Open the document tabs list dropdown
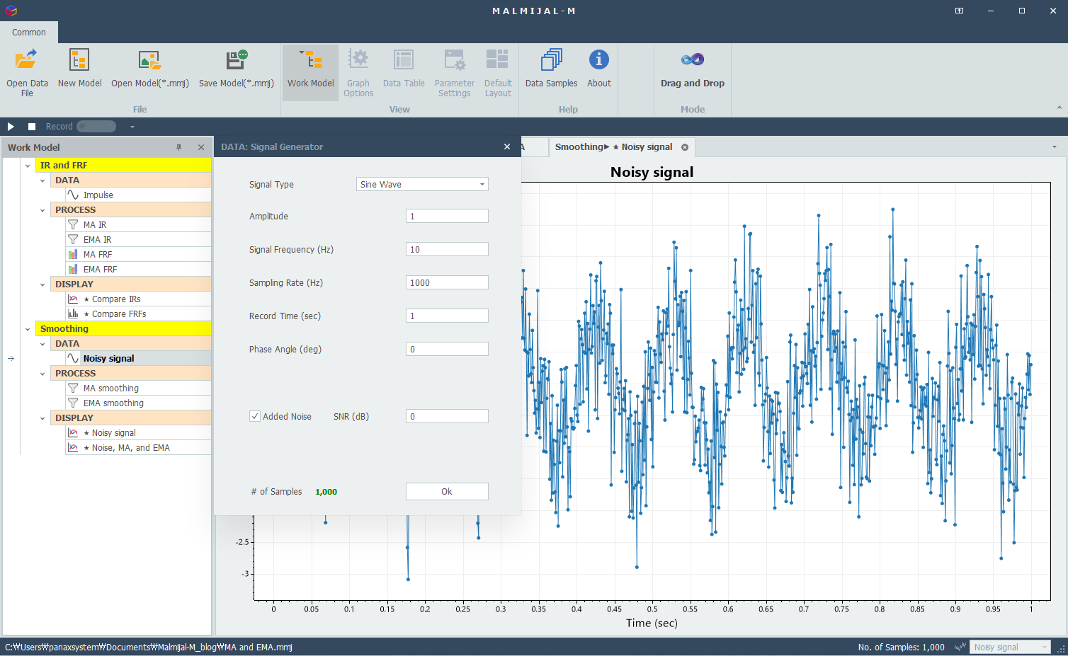Image resolution: width=1068 pixels, height=656 pixels. 1055,147
